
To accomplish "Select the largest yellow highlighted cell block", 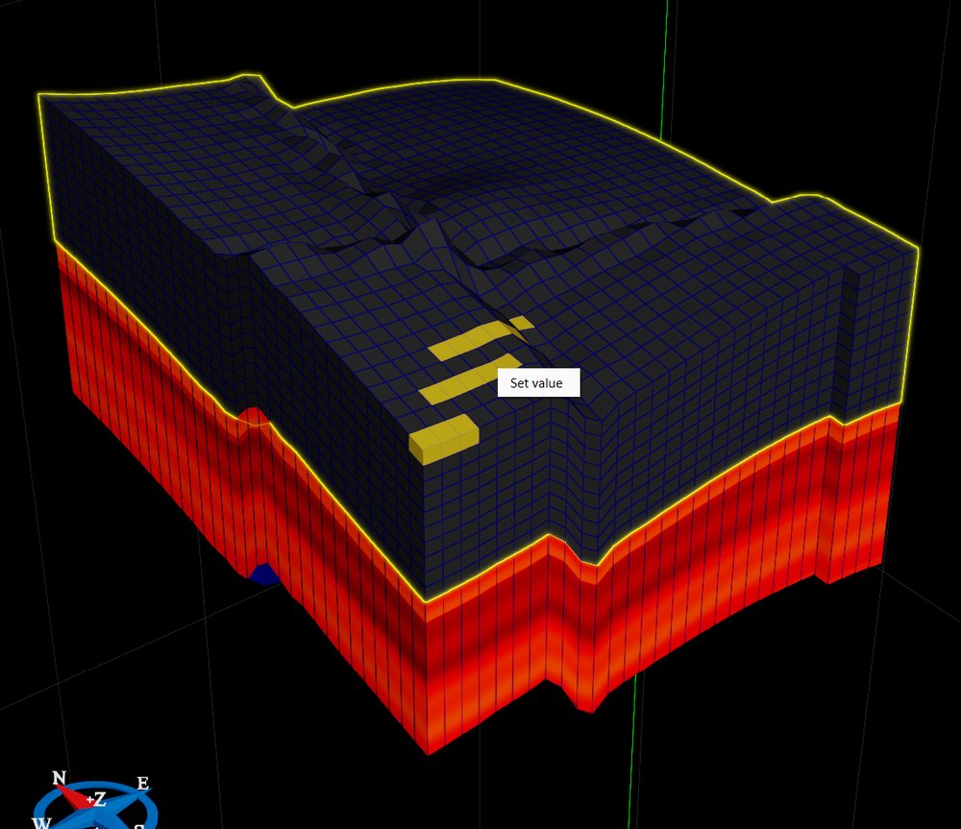I will click(444, 439).
